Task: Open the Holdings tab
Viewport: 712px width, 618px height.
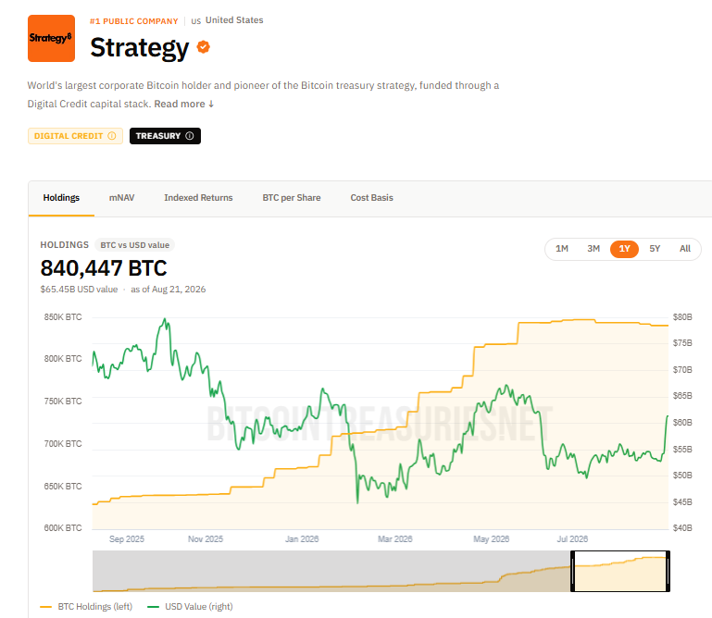Action: tap(61, 198)
